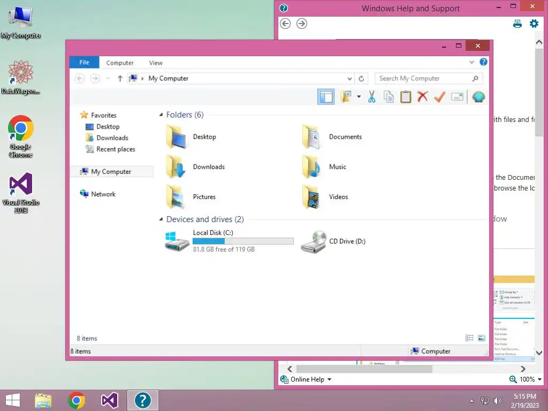Click the search magnifier icon
The width and height of the screenshot is (548, 411).
475,78
